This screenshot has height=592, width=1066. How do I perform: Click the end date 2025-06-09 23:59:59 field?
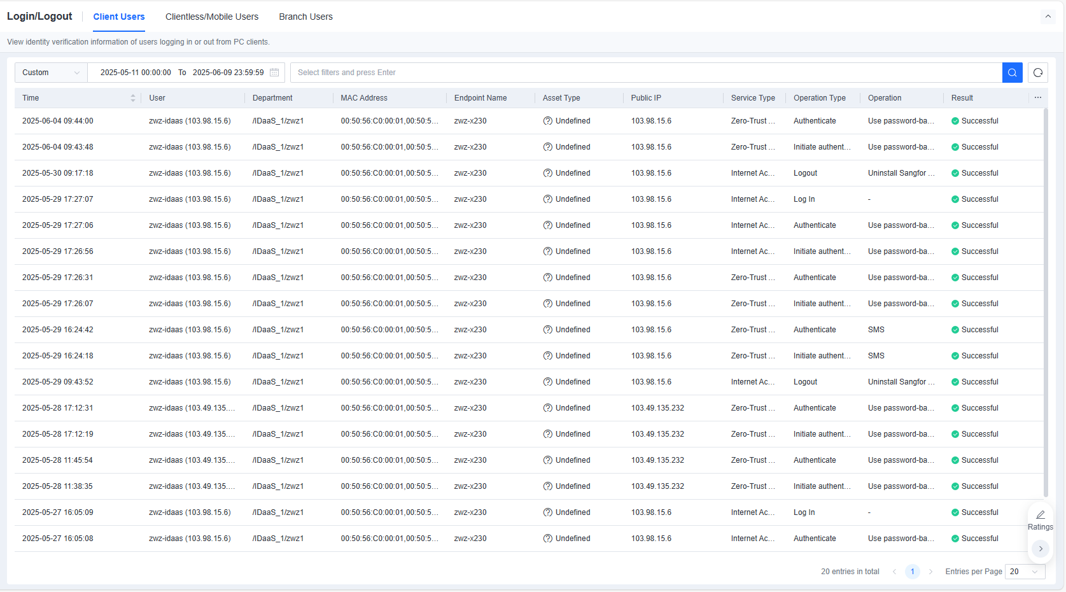pos(228,73)
